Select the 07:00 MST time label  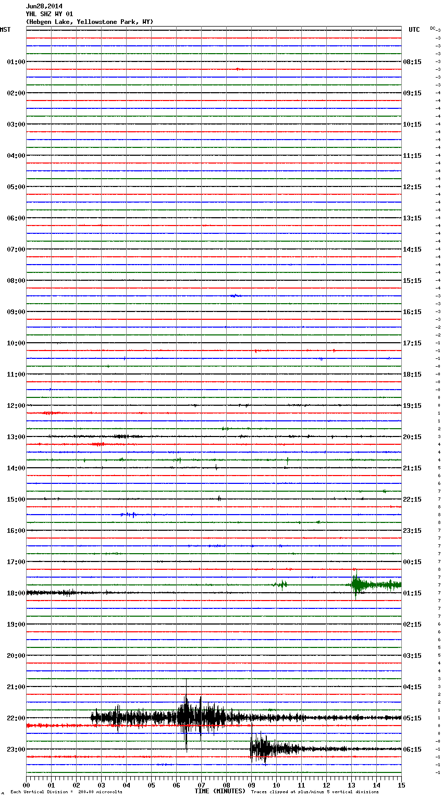(x=16, y=249)
